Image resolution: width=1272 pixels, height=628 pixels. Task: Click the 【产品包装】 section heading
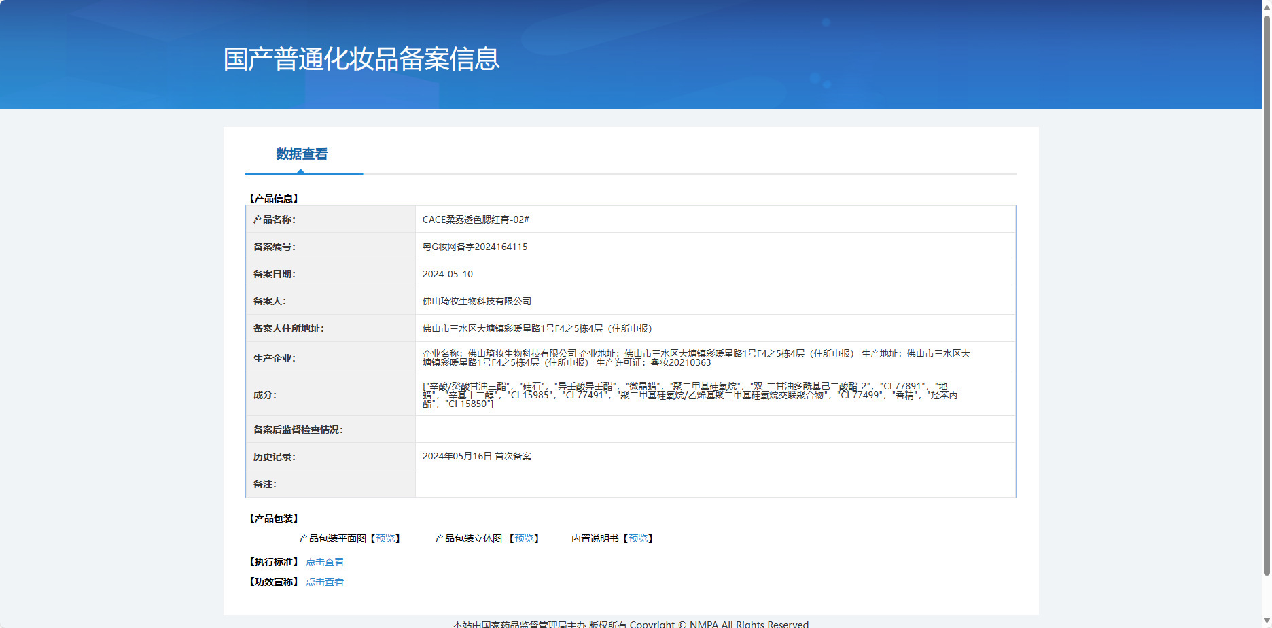tap(273, 519)
